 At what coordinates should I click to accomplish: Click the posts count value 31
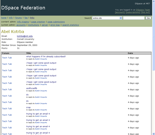click(18, 48)
